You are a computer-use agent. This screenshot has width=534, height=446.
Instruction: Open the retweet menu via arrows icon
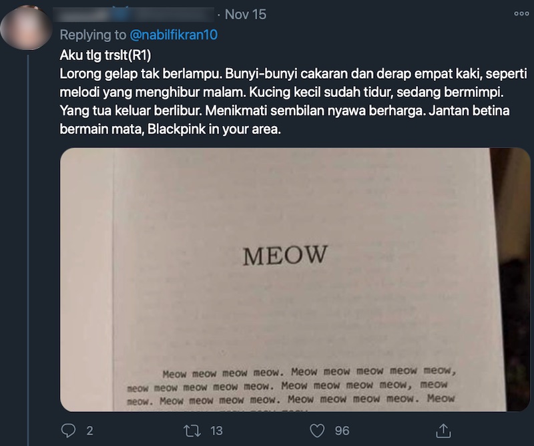click(194, 431)
